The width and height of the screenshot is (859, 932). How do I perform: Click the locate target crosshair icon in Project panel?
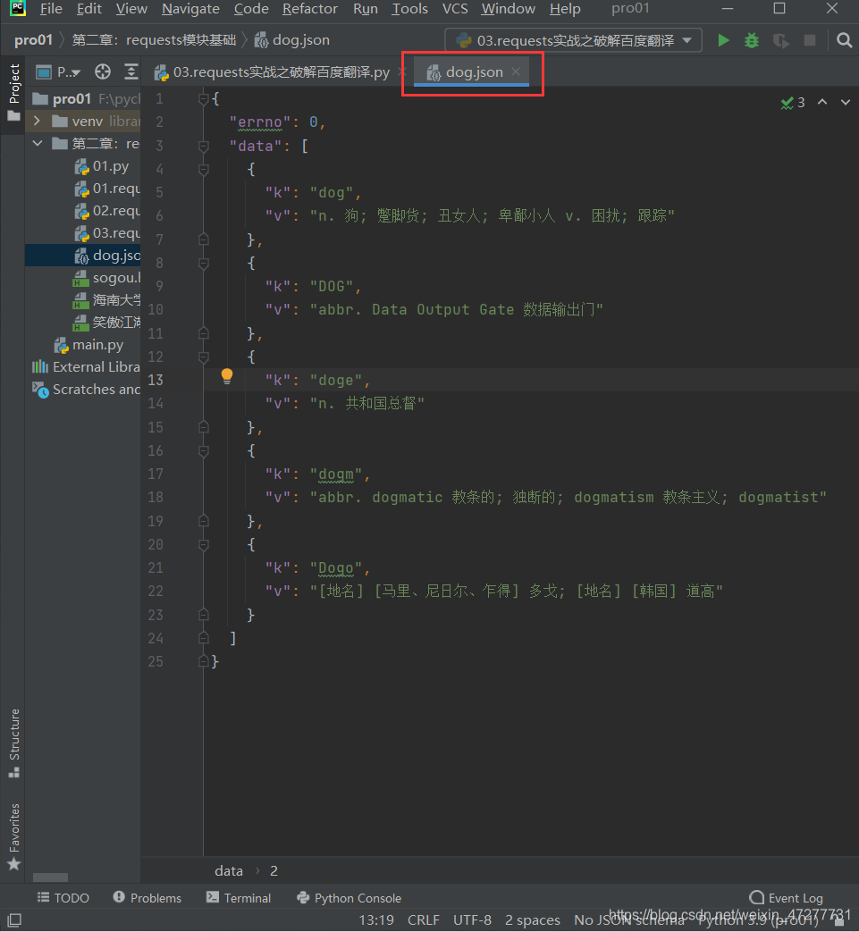(x=102, y=71)
